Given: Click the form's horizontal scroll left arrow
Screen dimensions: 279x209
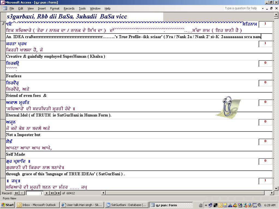Looking at the screenshot, I should click(104, 193).
